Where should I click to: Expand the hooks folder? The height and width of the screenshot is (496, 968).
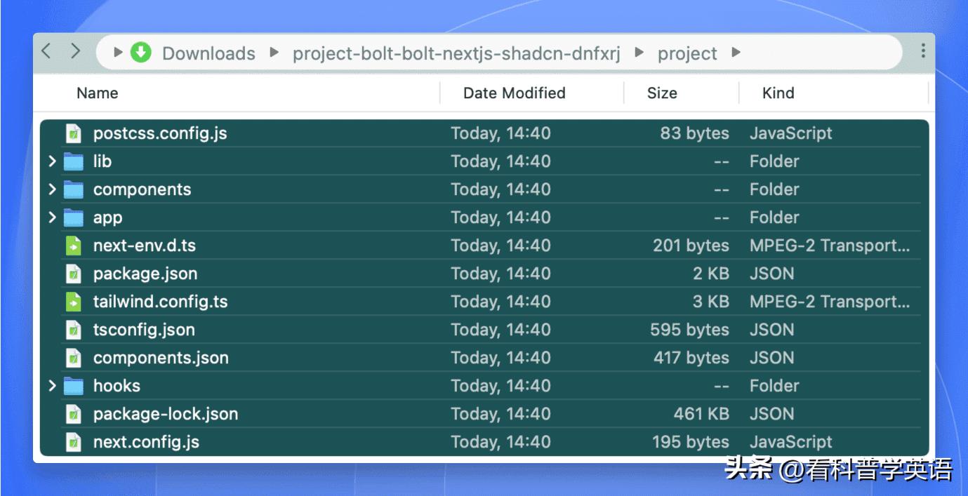(x=52, y=386)
